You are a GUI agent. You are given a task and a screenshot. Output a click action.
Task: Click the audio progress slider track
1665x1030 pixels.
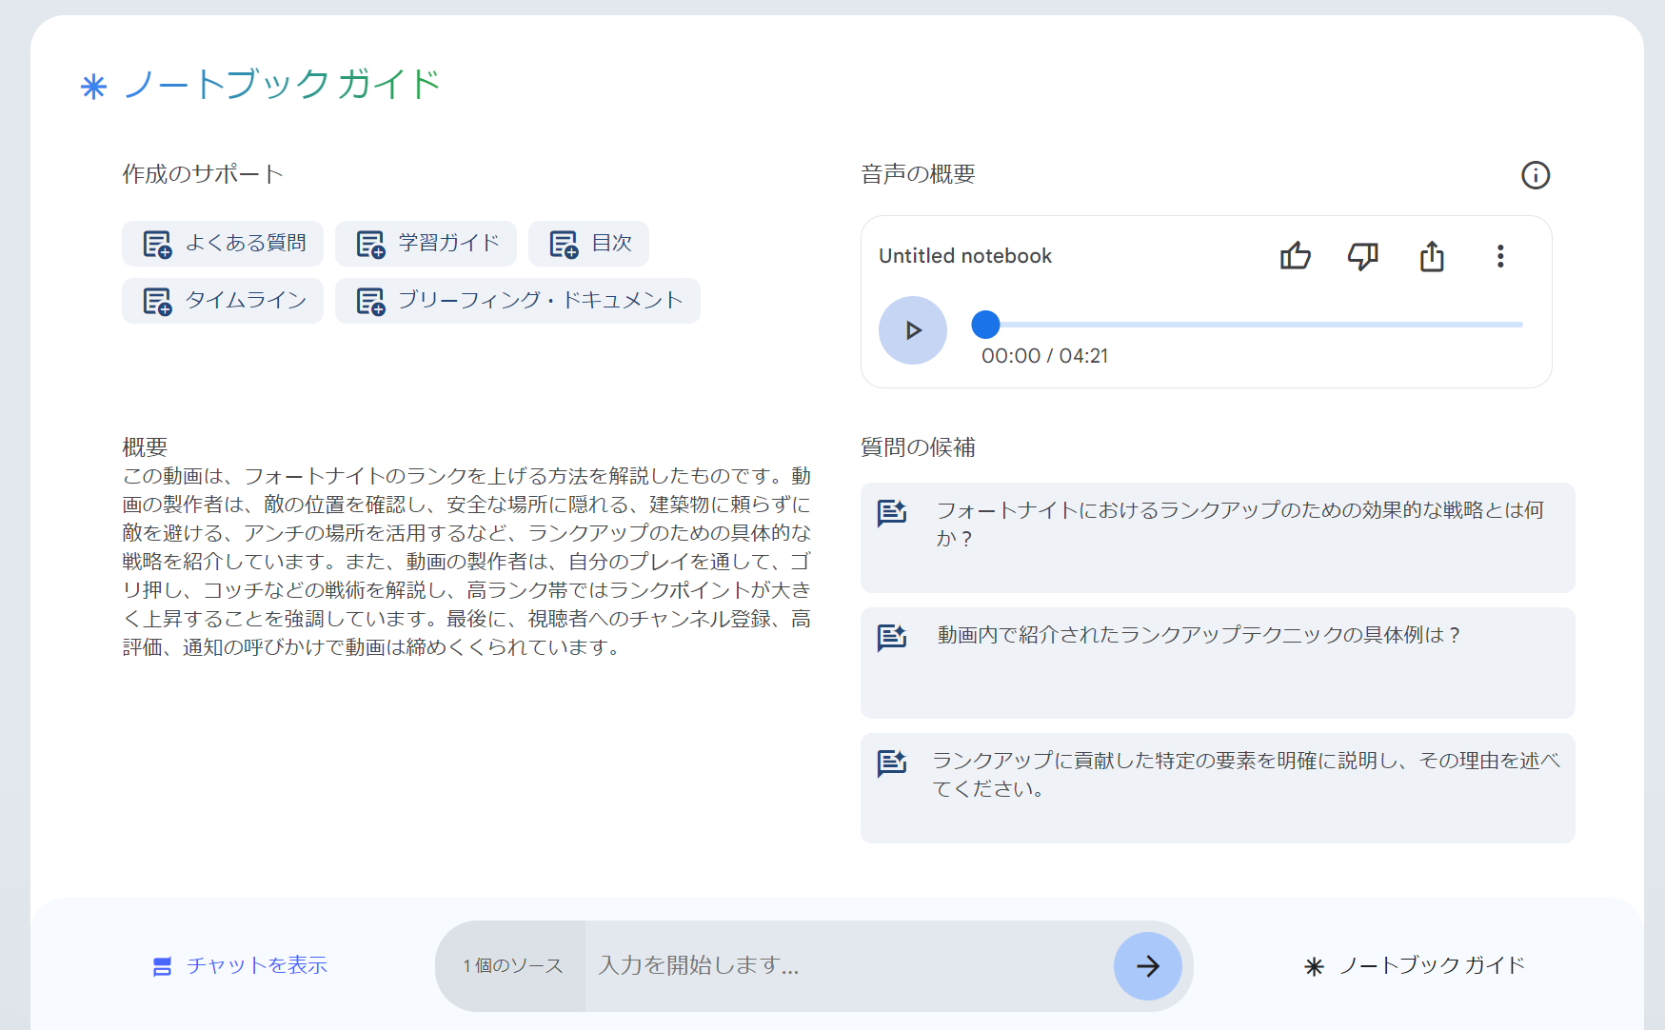point(1247,325)
